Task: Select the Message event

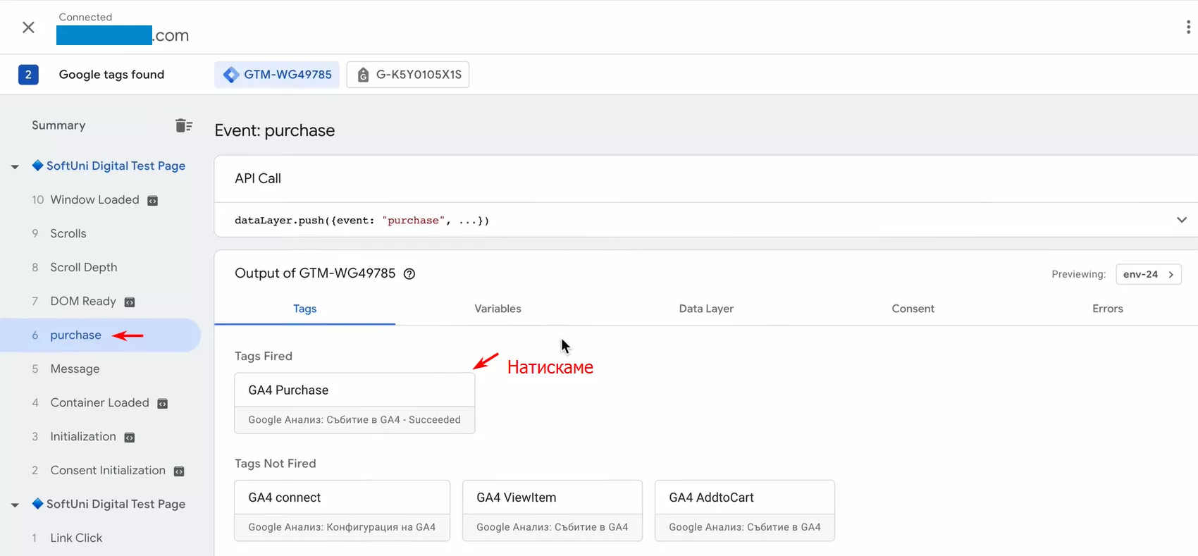Action: (75, 369)
